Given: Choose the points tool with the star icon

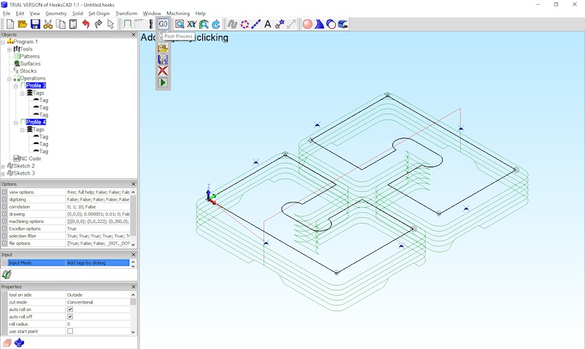Looking at the screenshot, I should pyautogui.click(x=279, y=24).
